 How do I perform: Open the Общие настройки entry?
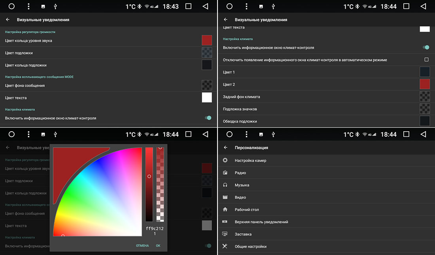327,246
